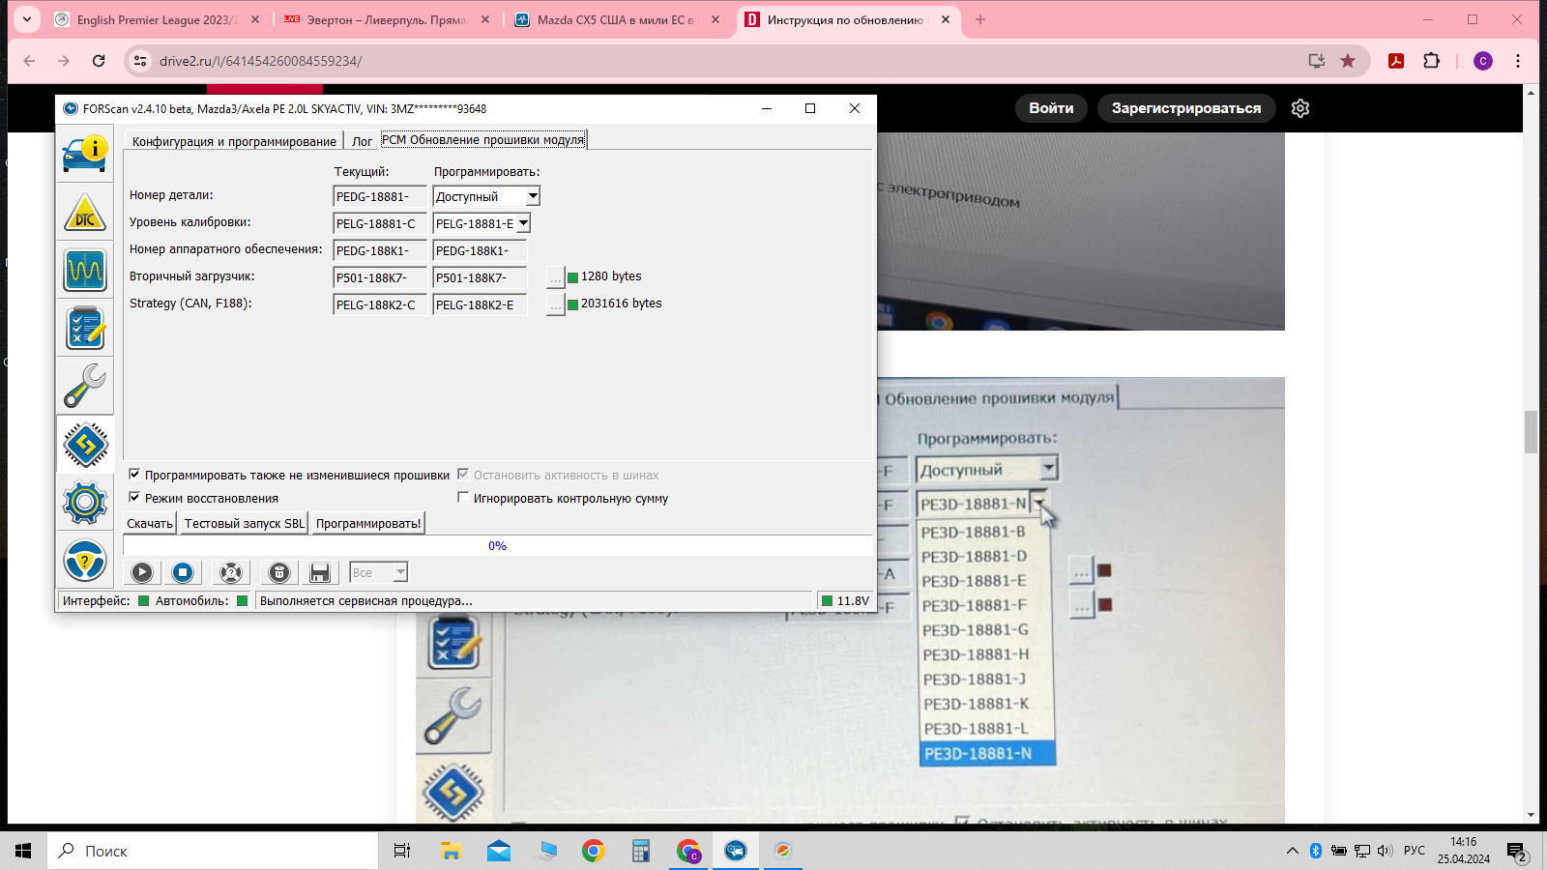Open the oscilloscope graph section
This screenshot has height=870, width=1547.
[x=85, y=271]
